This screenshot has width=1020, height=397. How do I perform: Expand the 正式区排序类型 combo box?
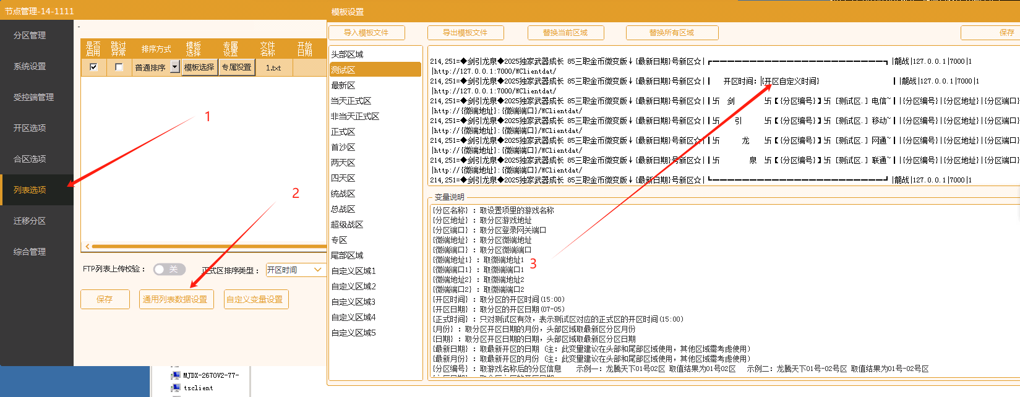point(318,270)
